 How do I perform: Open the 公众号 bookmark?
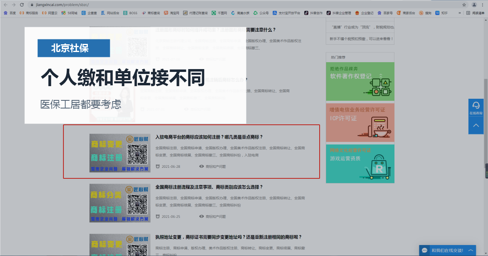point(261,13)
